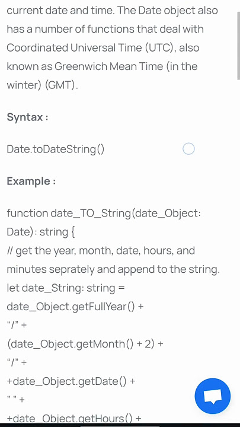The width and height of the screenshot is (240, 427).
Task: Click the "let date_String: string =" line
Action: coord(66,288)
